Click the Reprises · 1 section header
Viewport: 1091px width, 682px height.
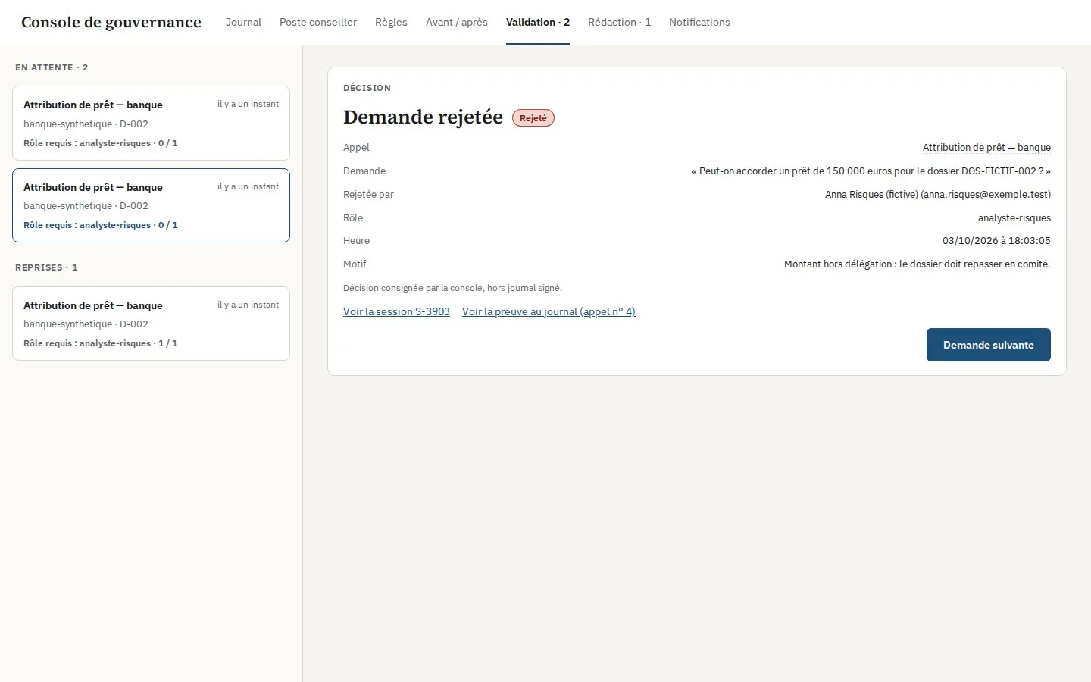(46, 267)
